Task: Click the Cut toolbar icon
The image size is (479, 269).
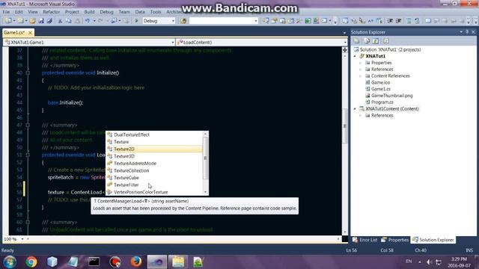Action: tap(60, 21)
